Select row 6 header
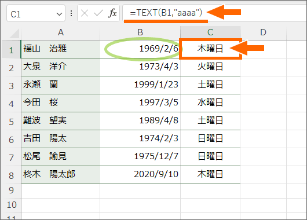Image resolution: width=307 pixels, height=220 pixels. tap(11, 139)
